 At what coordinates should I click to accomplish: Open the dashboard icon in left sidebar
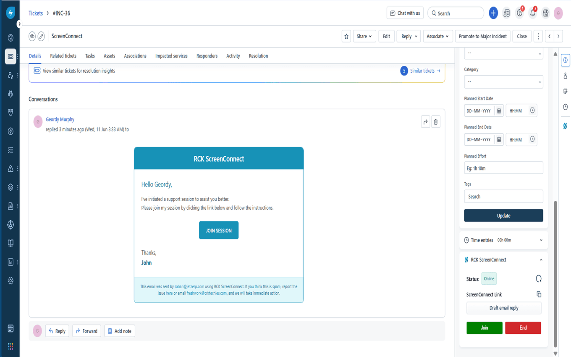point(10,38)
